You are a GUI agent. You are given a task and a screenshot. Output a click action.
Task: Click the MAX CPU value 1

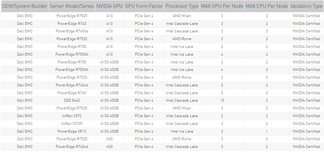click(x=267, y=131)
